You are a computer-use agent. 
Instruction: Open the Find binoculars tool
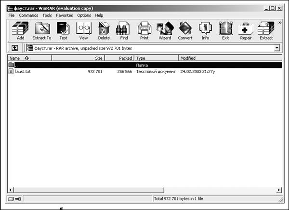[124, 31]
